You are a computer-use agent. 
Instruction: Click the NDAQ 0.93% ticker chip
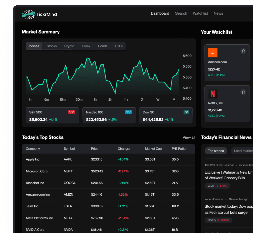tap(218, 220)
